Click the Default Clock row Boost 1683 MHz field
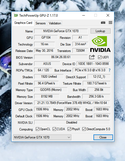 [x=102, y=116]
